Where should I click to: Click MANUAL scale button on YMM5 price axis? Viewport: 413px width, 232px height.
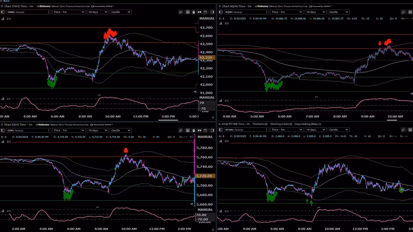207,18
